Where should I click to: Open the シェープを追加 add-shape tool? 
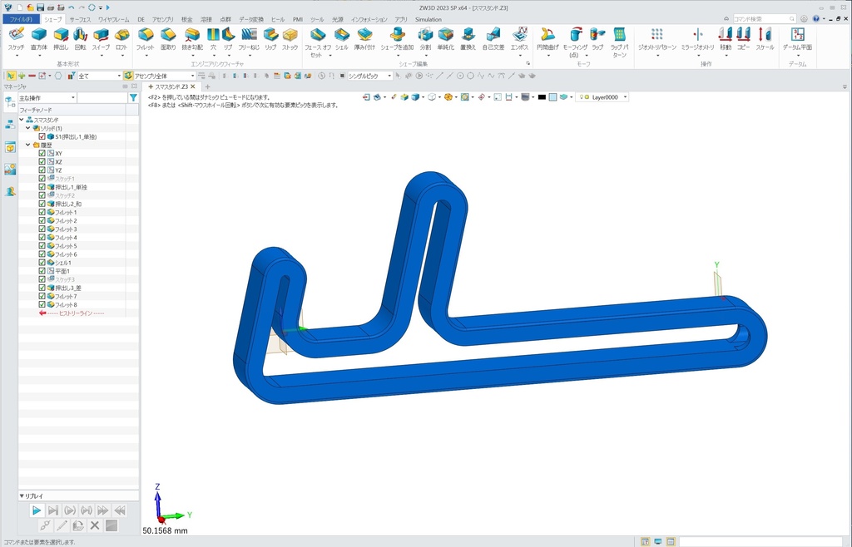[x=397, y=39]
